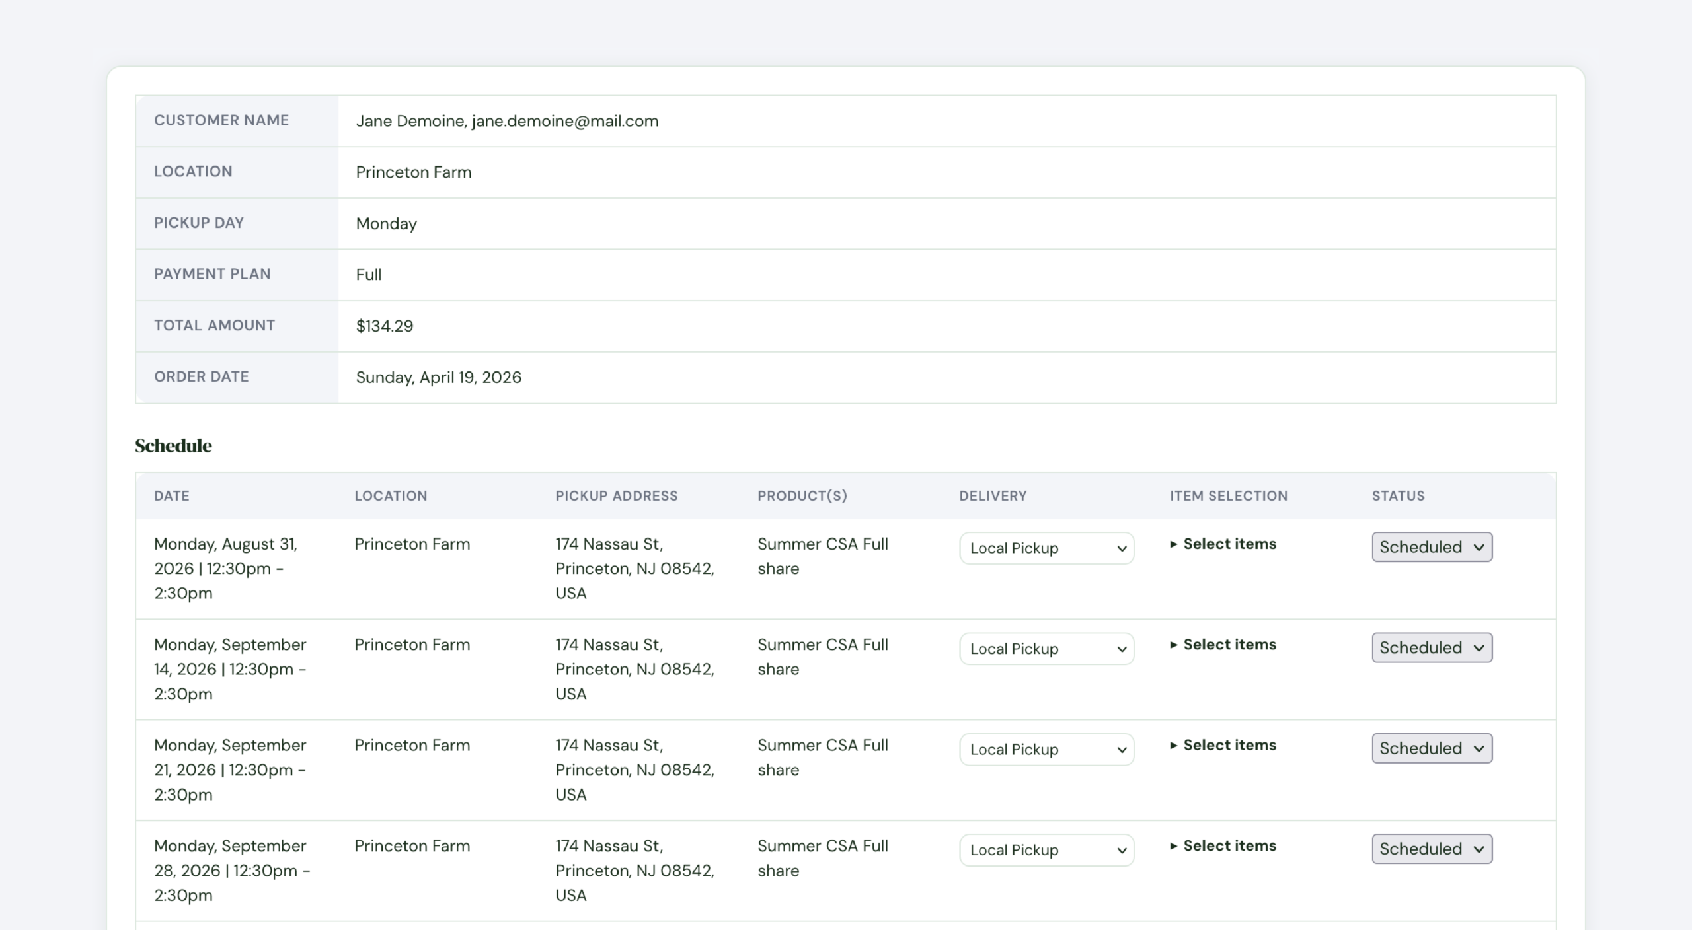Image resolution: width=1692 pixels, height=930 pixels.
Task: Click the chevron in the August 31 delivery selector
Action: click(x=1122, y=548)
